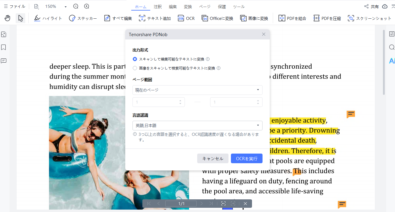This screenshot has height=212, width=395.
Task: Open the 英語,日本語 language dropdown
Action: click(x=197, y=126)
